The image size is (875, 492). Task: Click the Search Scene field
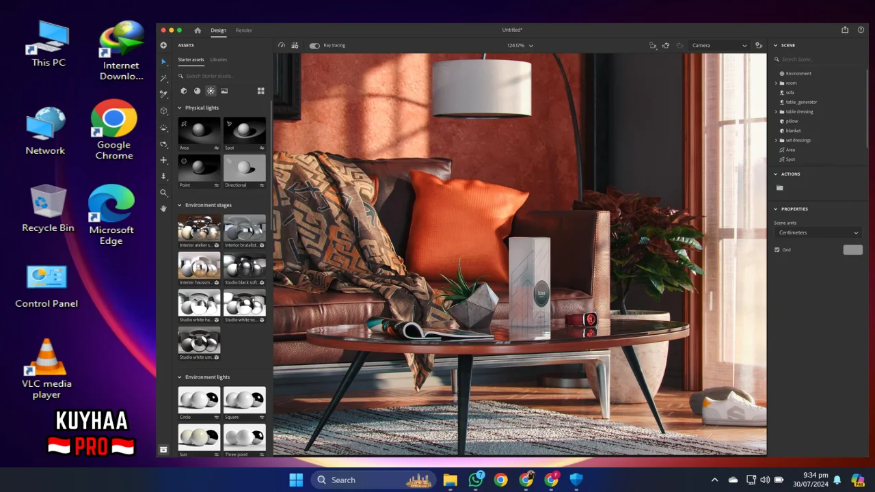[818, 59]
